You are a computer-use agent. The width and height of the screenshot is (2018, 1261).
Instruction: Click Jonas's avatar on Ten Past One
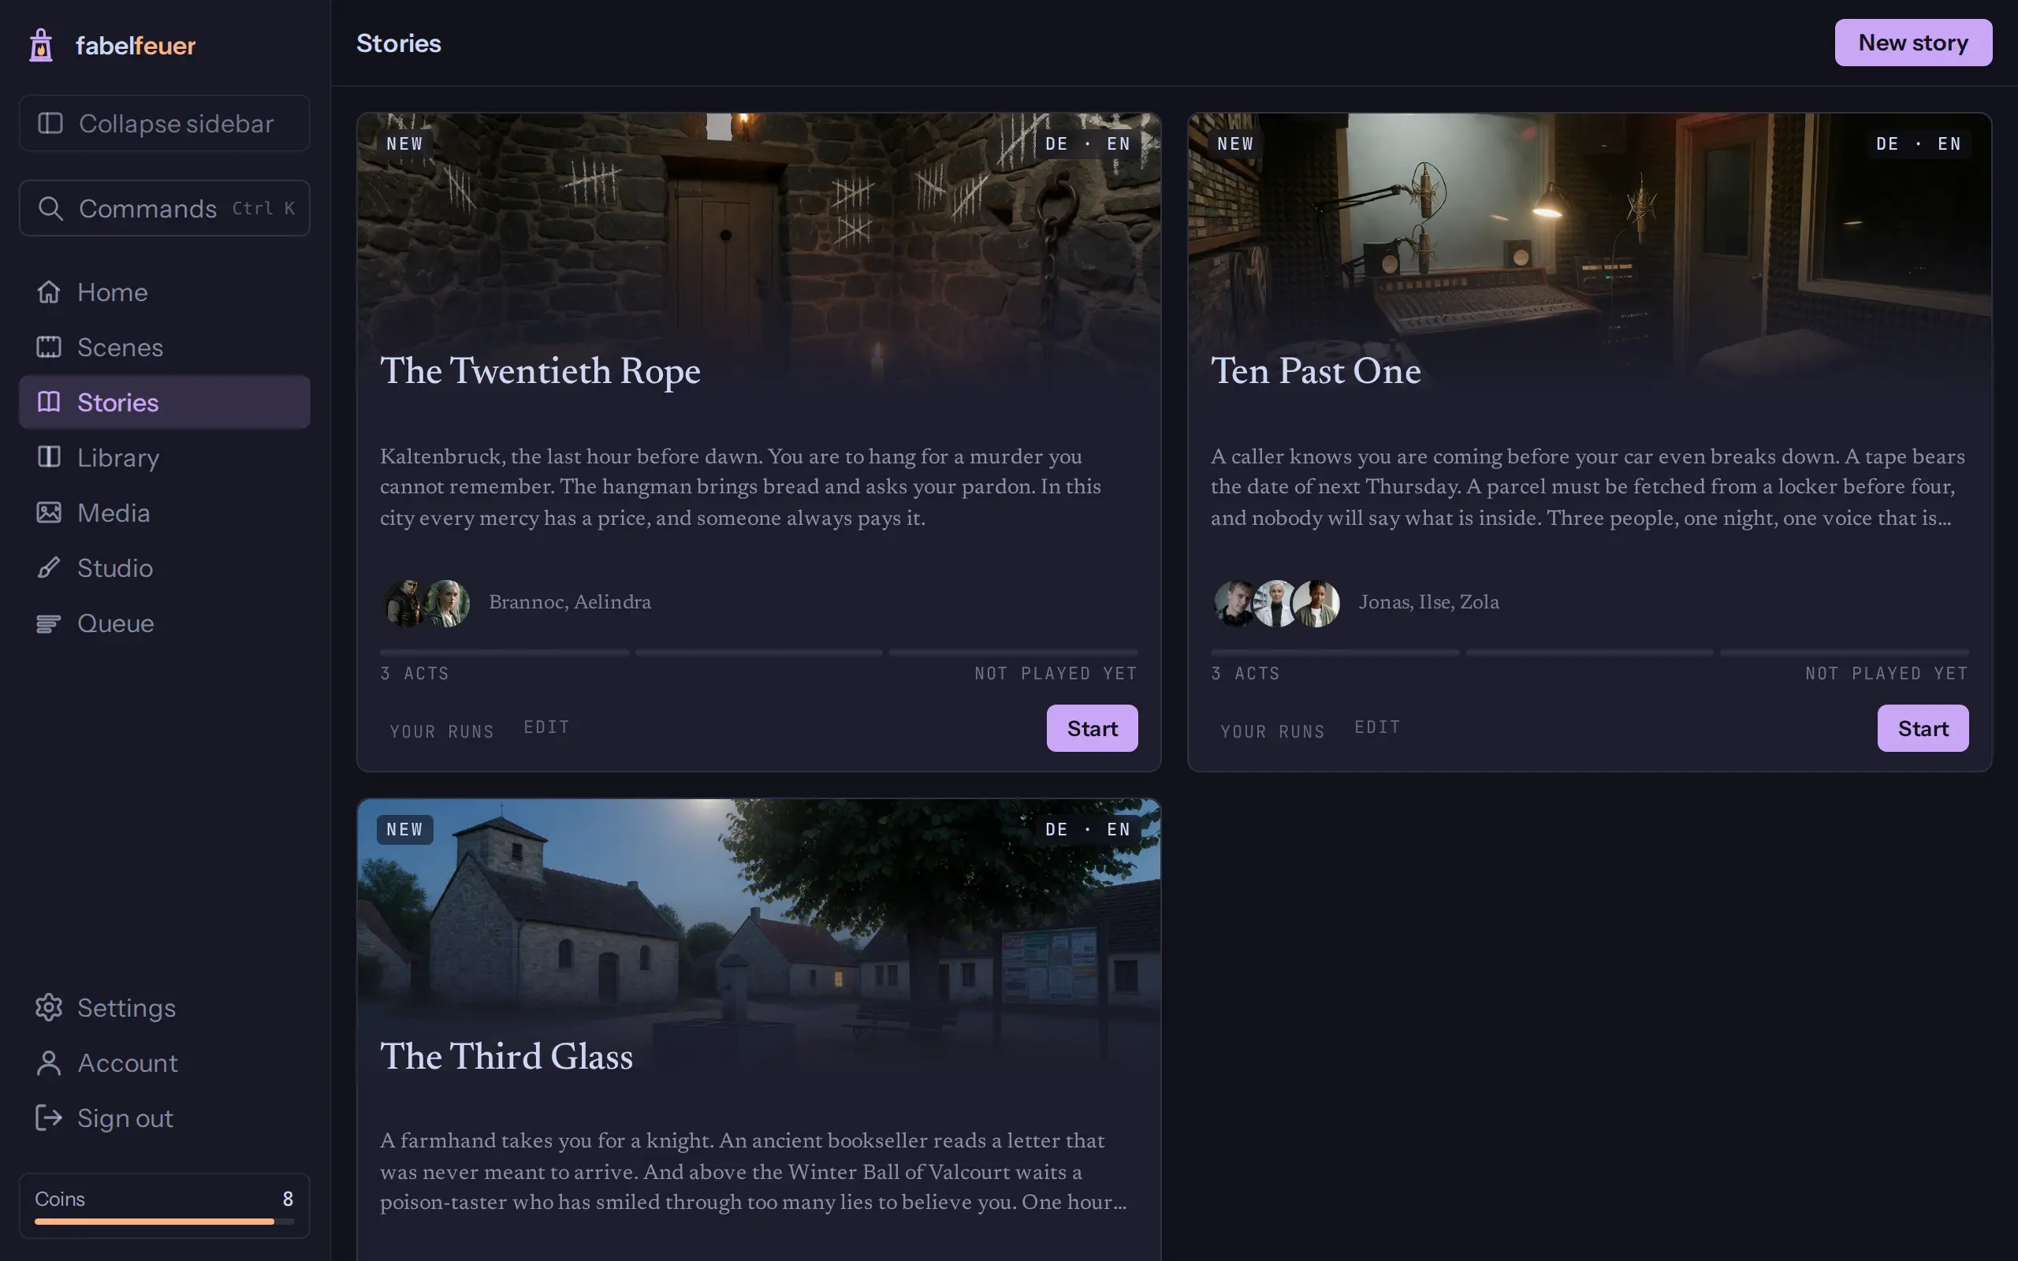[1236, 603]
